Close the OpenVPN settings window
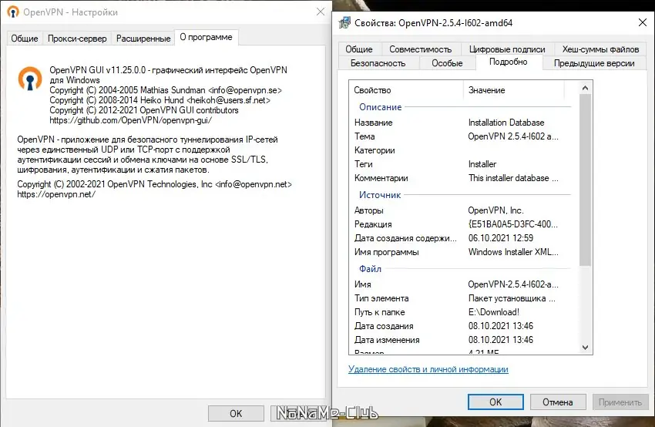 click(321, 12)
